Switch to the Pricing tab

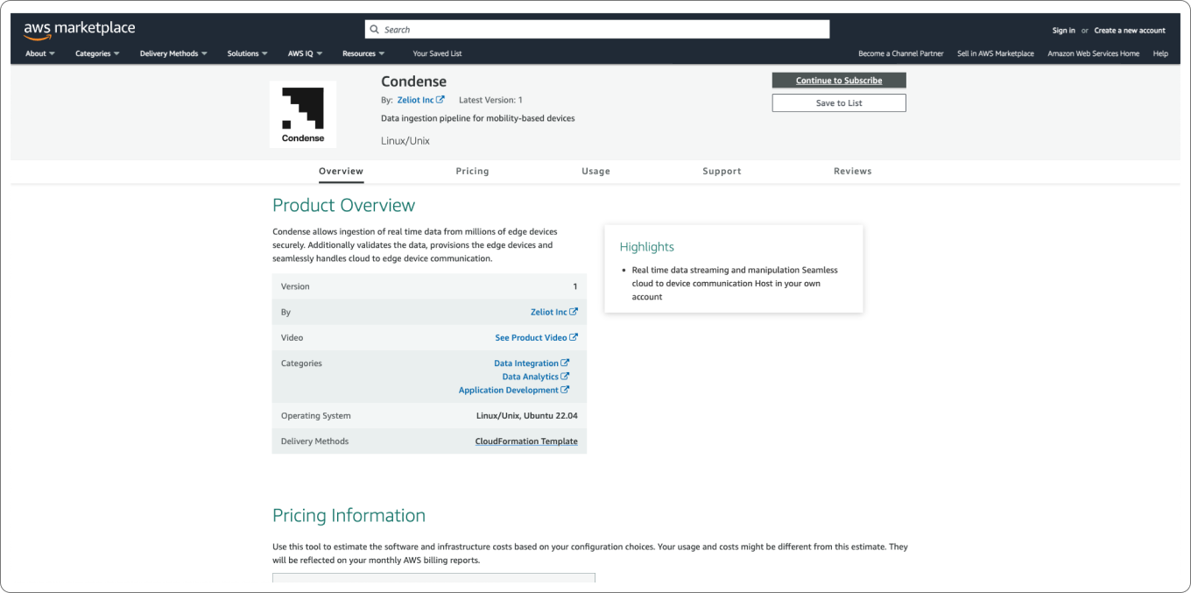pyautogui.click(x=472, y=171)
